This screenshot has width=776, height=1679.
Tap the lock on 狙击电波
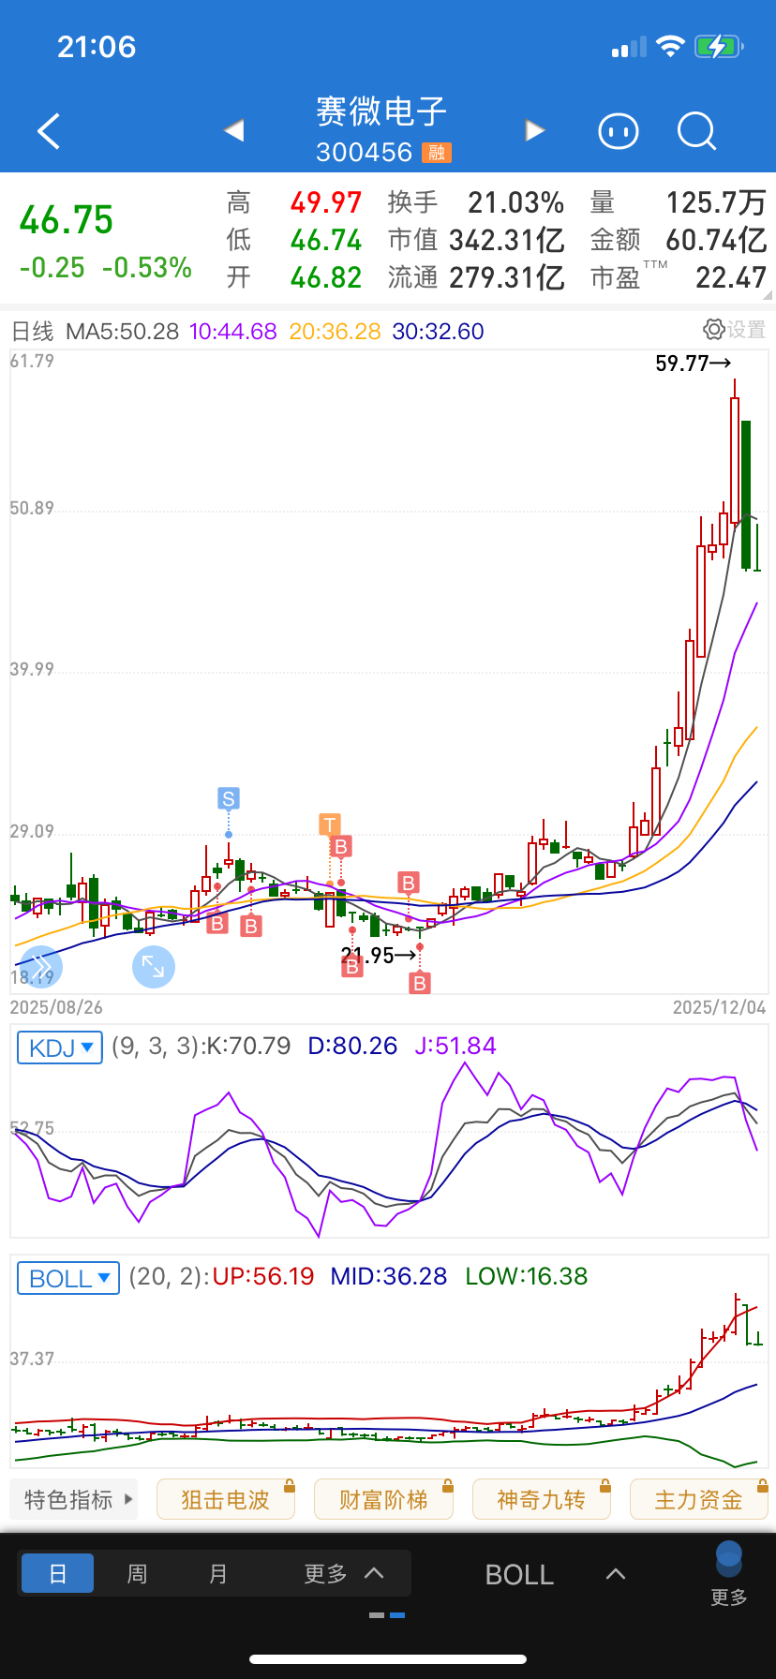[x=290, y=1486]
